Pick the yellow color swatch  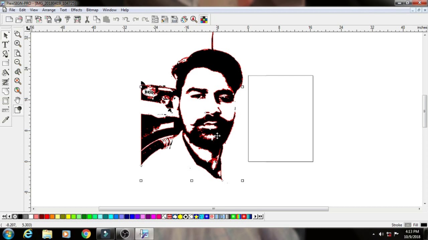(68, 217)
